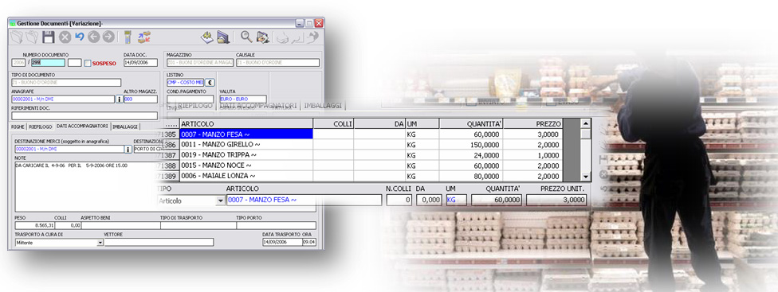
Task: Open the search magnifying glass tool
Action: tap(246, 37)
